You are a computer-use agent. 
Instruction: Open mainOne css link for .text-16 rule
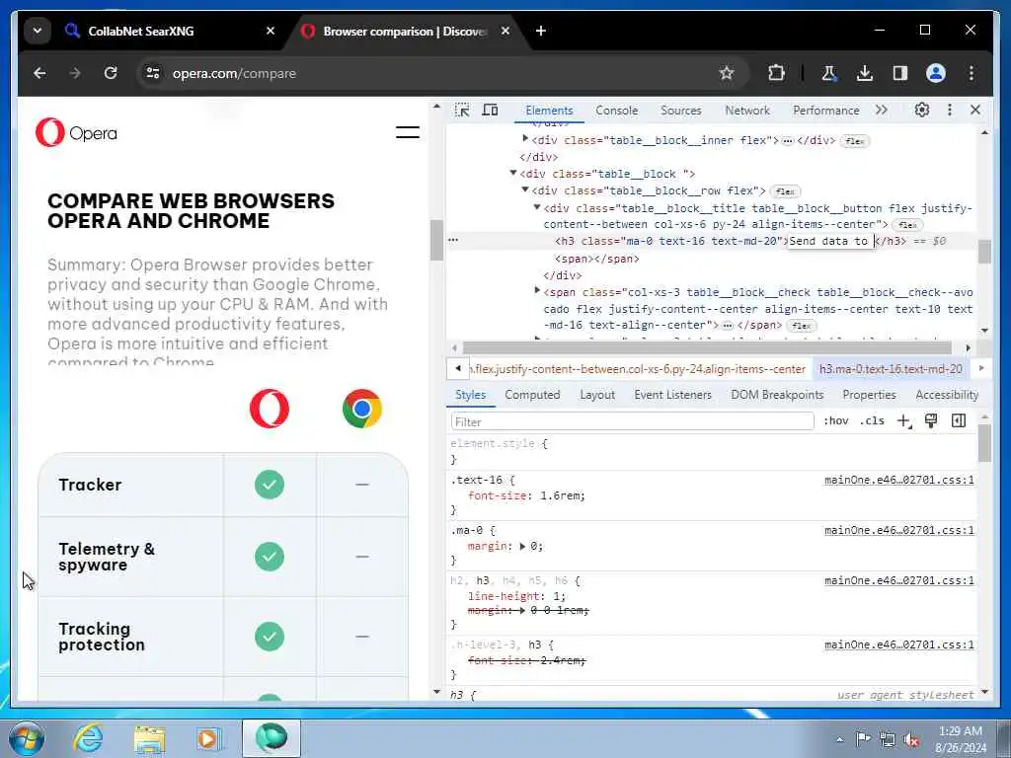click(x=898, y=481)
